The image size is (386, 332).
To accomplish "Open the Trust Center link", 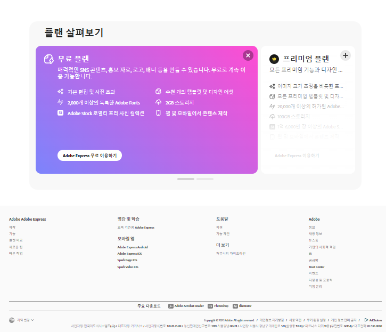I will [x=317, y=266].
